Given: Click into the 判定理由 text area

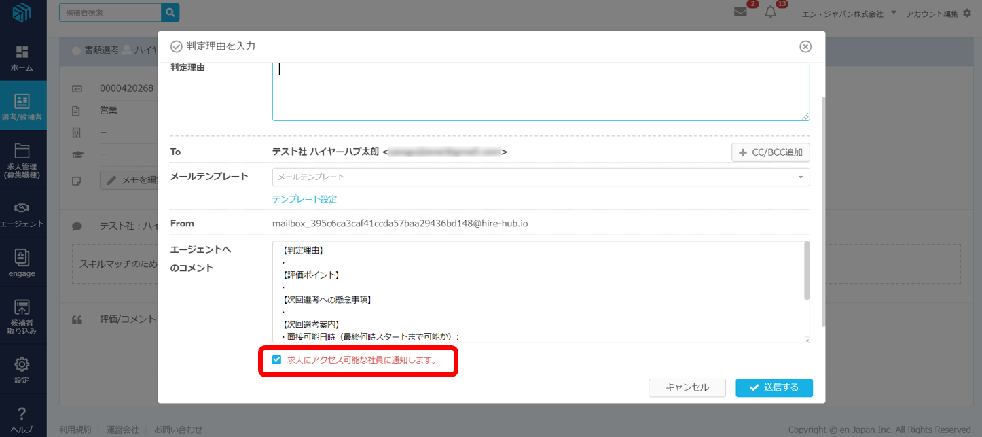Looking at the screenshot, I should point(541,92).
